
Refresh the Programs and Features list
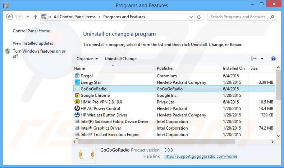(199, 17)
